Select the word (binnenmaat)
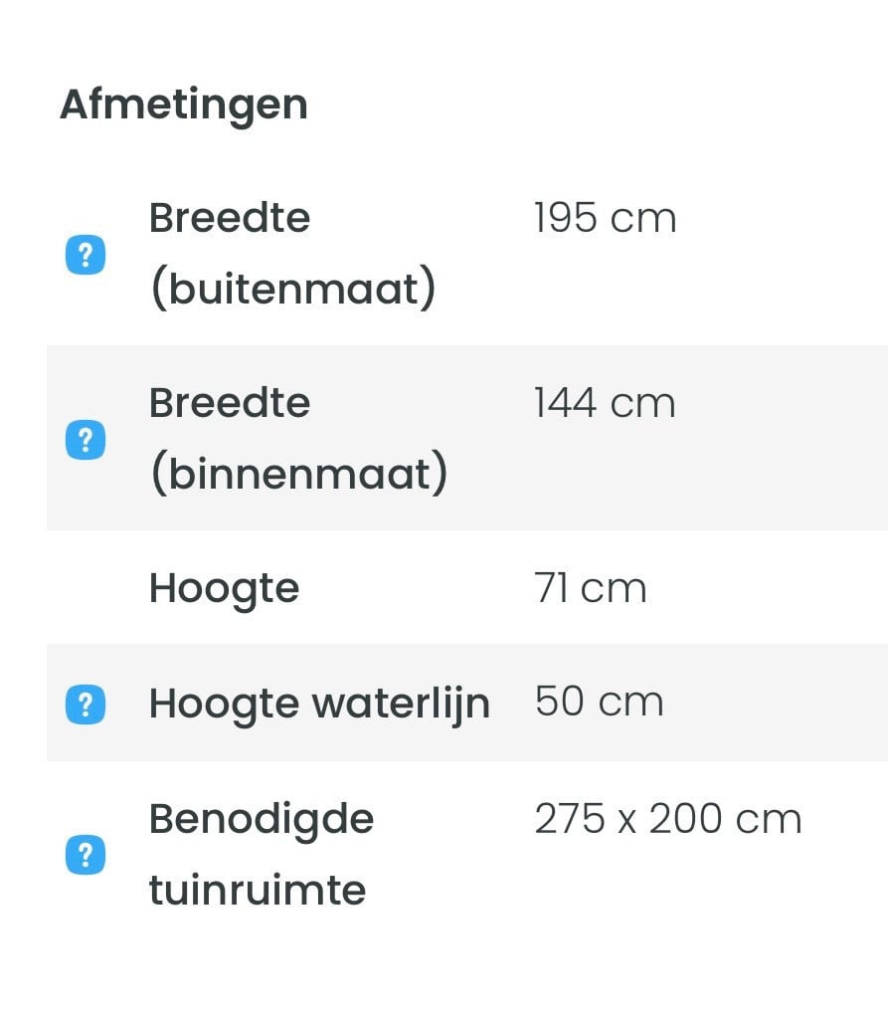Viewport: 888px width, 1016px height. [299, 474]
